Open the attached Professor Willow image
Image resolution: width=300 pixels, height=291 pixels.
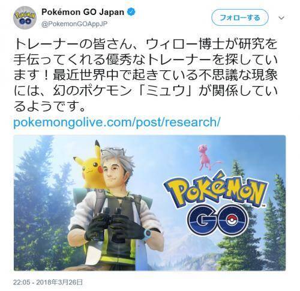(x=149, y=203)
